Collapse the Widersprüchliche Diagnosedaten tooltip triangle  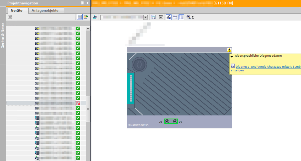click(232, 56)
